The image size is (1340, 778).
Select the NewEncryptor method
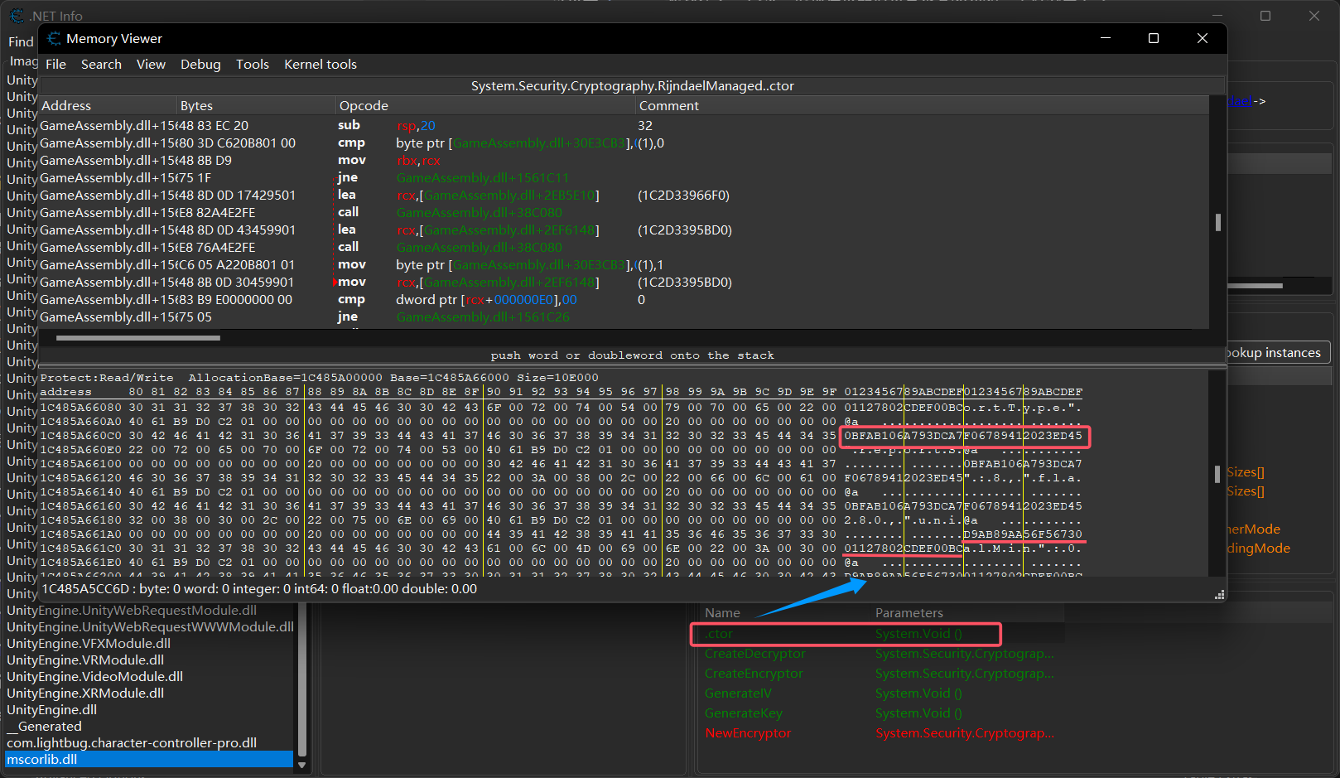coord(881,733)
